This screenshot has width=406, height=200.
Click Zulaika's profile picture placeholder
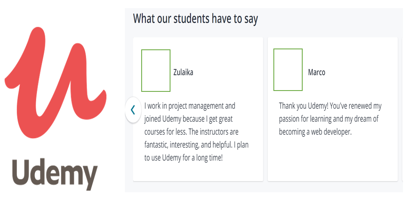[156, 70]
